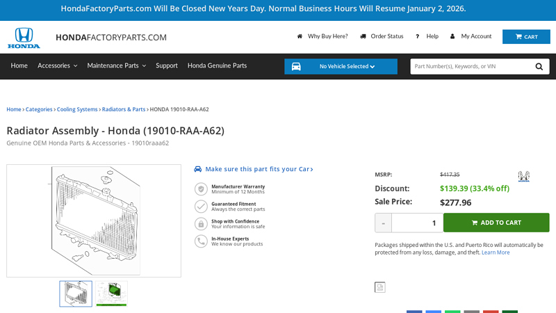The image size is (556, 313).
Task: Click the small Honda badge near MSRP
Action: coord(523,177)
